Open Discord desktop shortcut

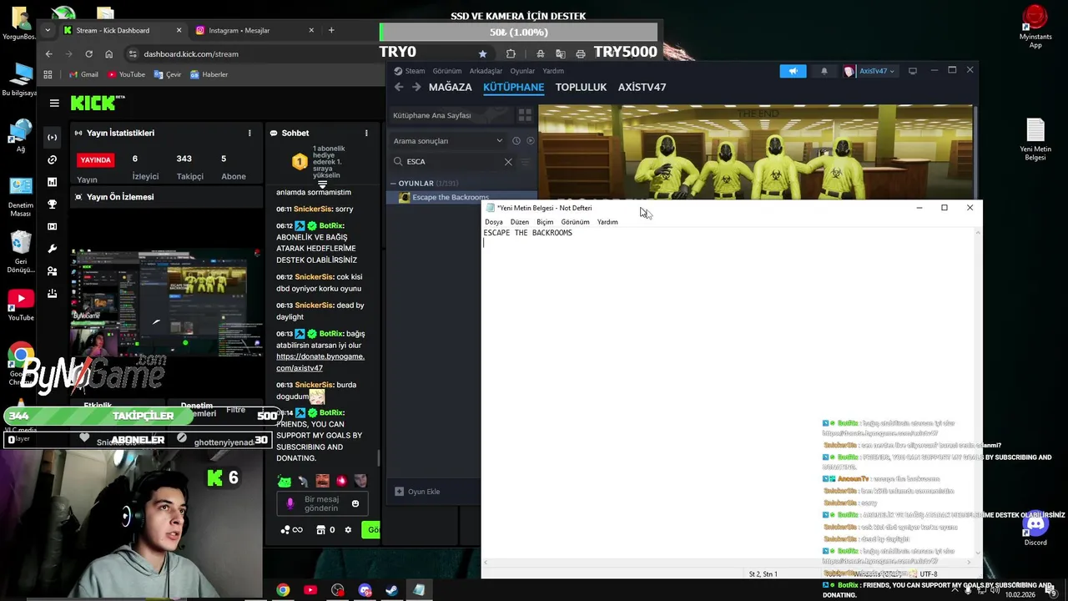click(x=1035, y=528)
